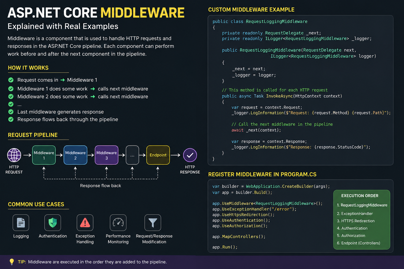Click the lightbulb icon beside TIP
Viewport: 404px width, 269px height.
pos(12,262)
